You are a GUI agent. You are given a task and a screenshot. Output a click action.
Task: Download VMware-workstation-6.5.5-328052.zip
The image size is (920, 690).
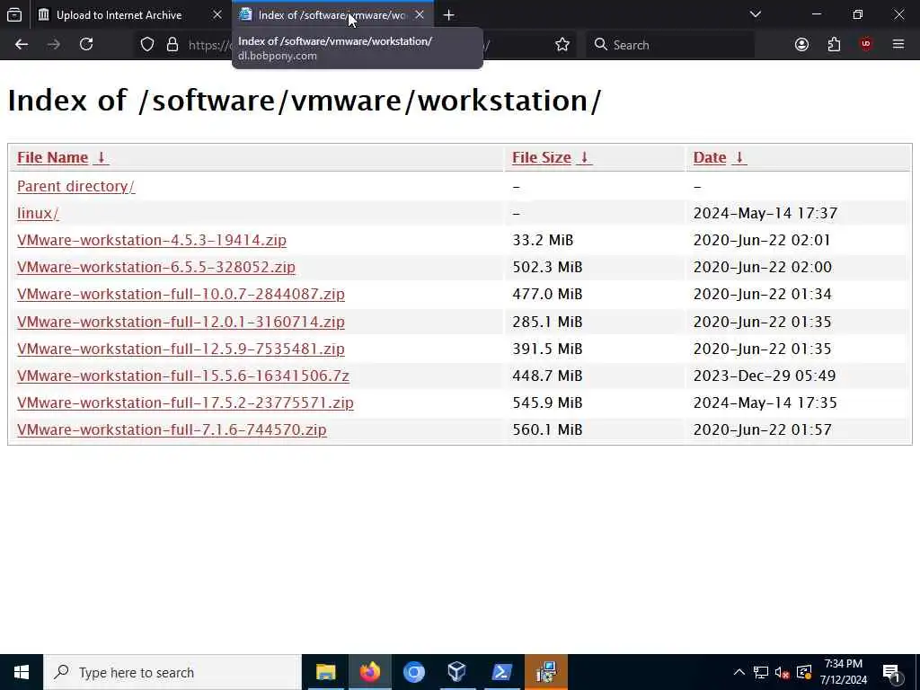coord(156,267)
